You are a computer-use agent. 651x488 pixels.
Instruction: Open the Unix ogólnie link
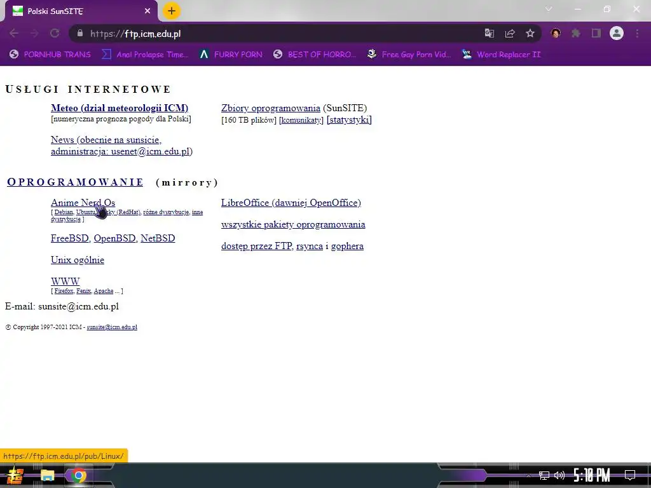(x=77, y=260)
